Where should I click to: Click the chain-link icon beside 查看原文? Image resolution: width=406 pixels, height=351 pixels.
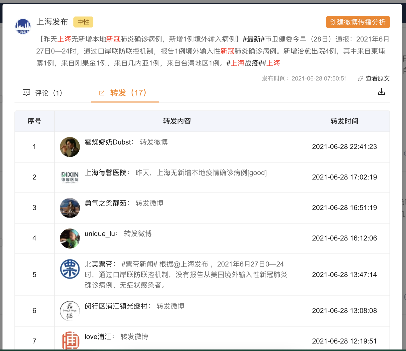(x=360, y=78)
